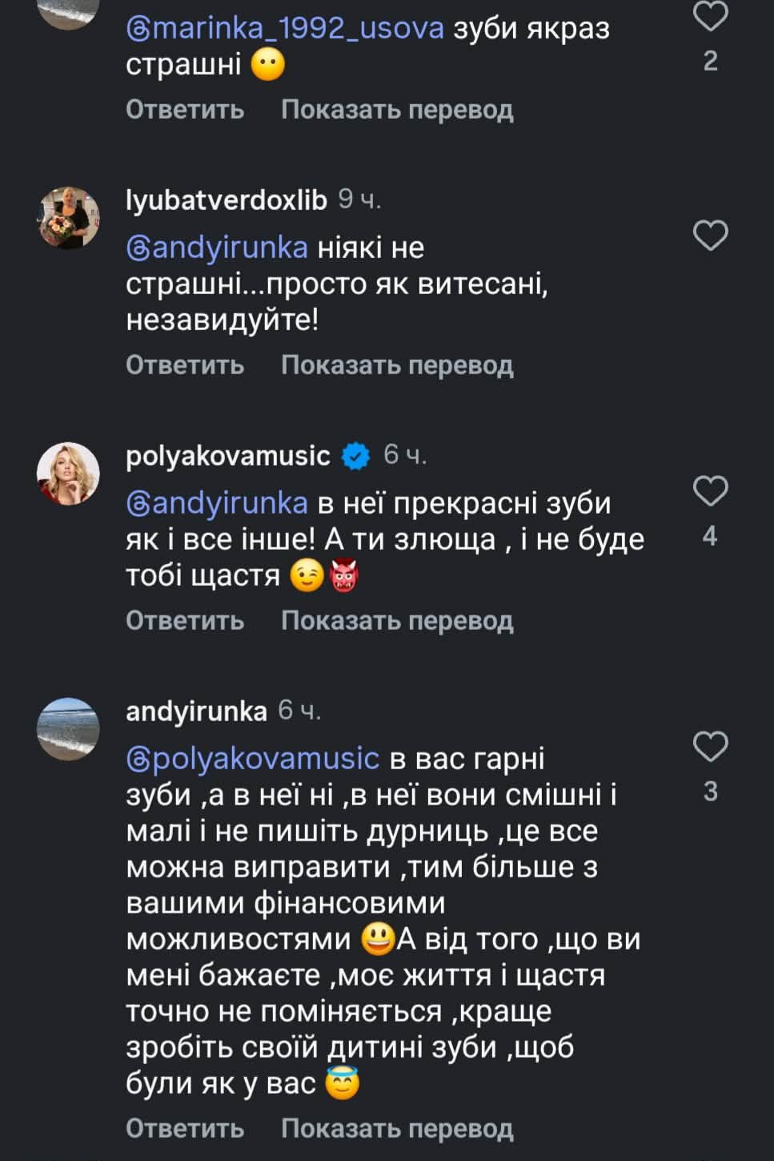774x1161 pixels.
Task: Show translation of andyirunka's long comment
Action: click(x=397, y=1128)
